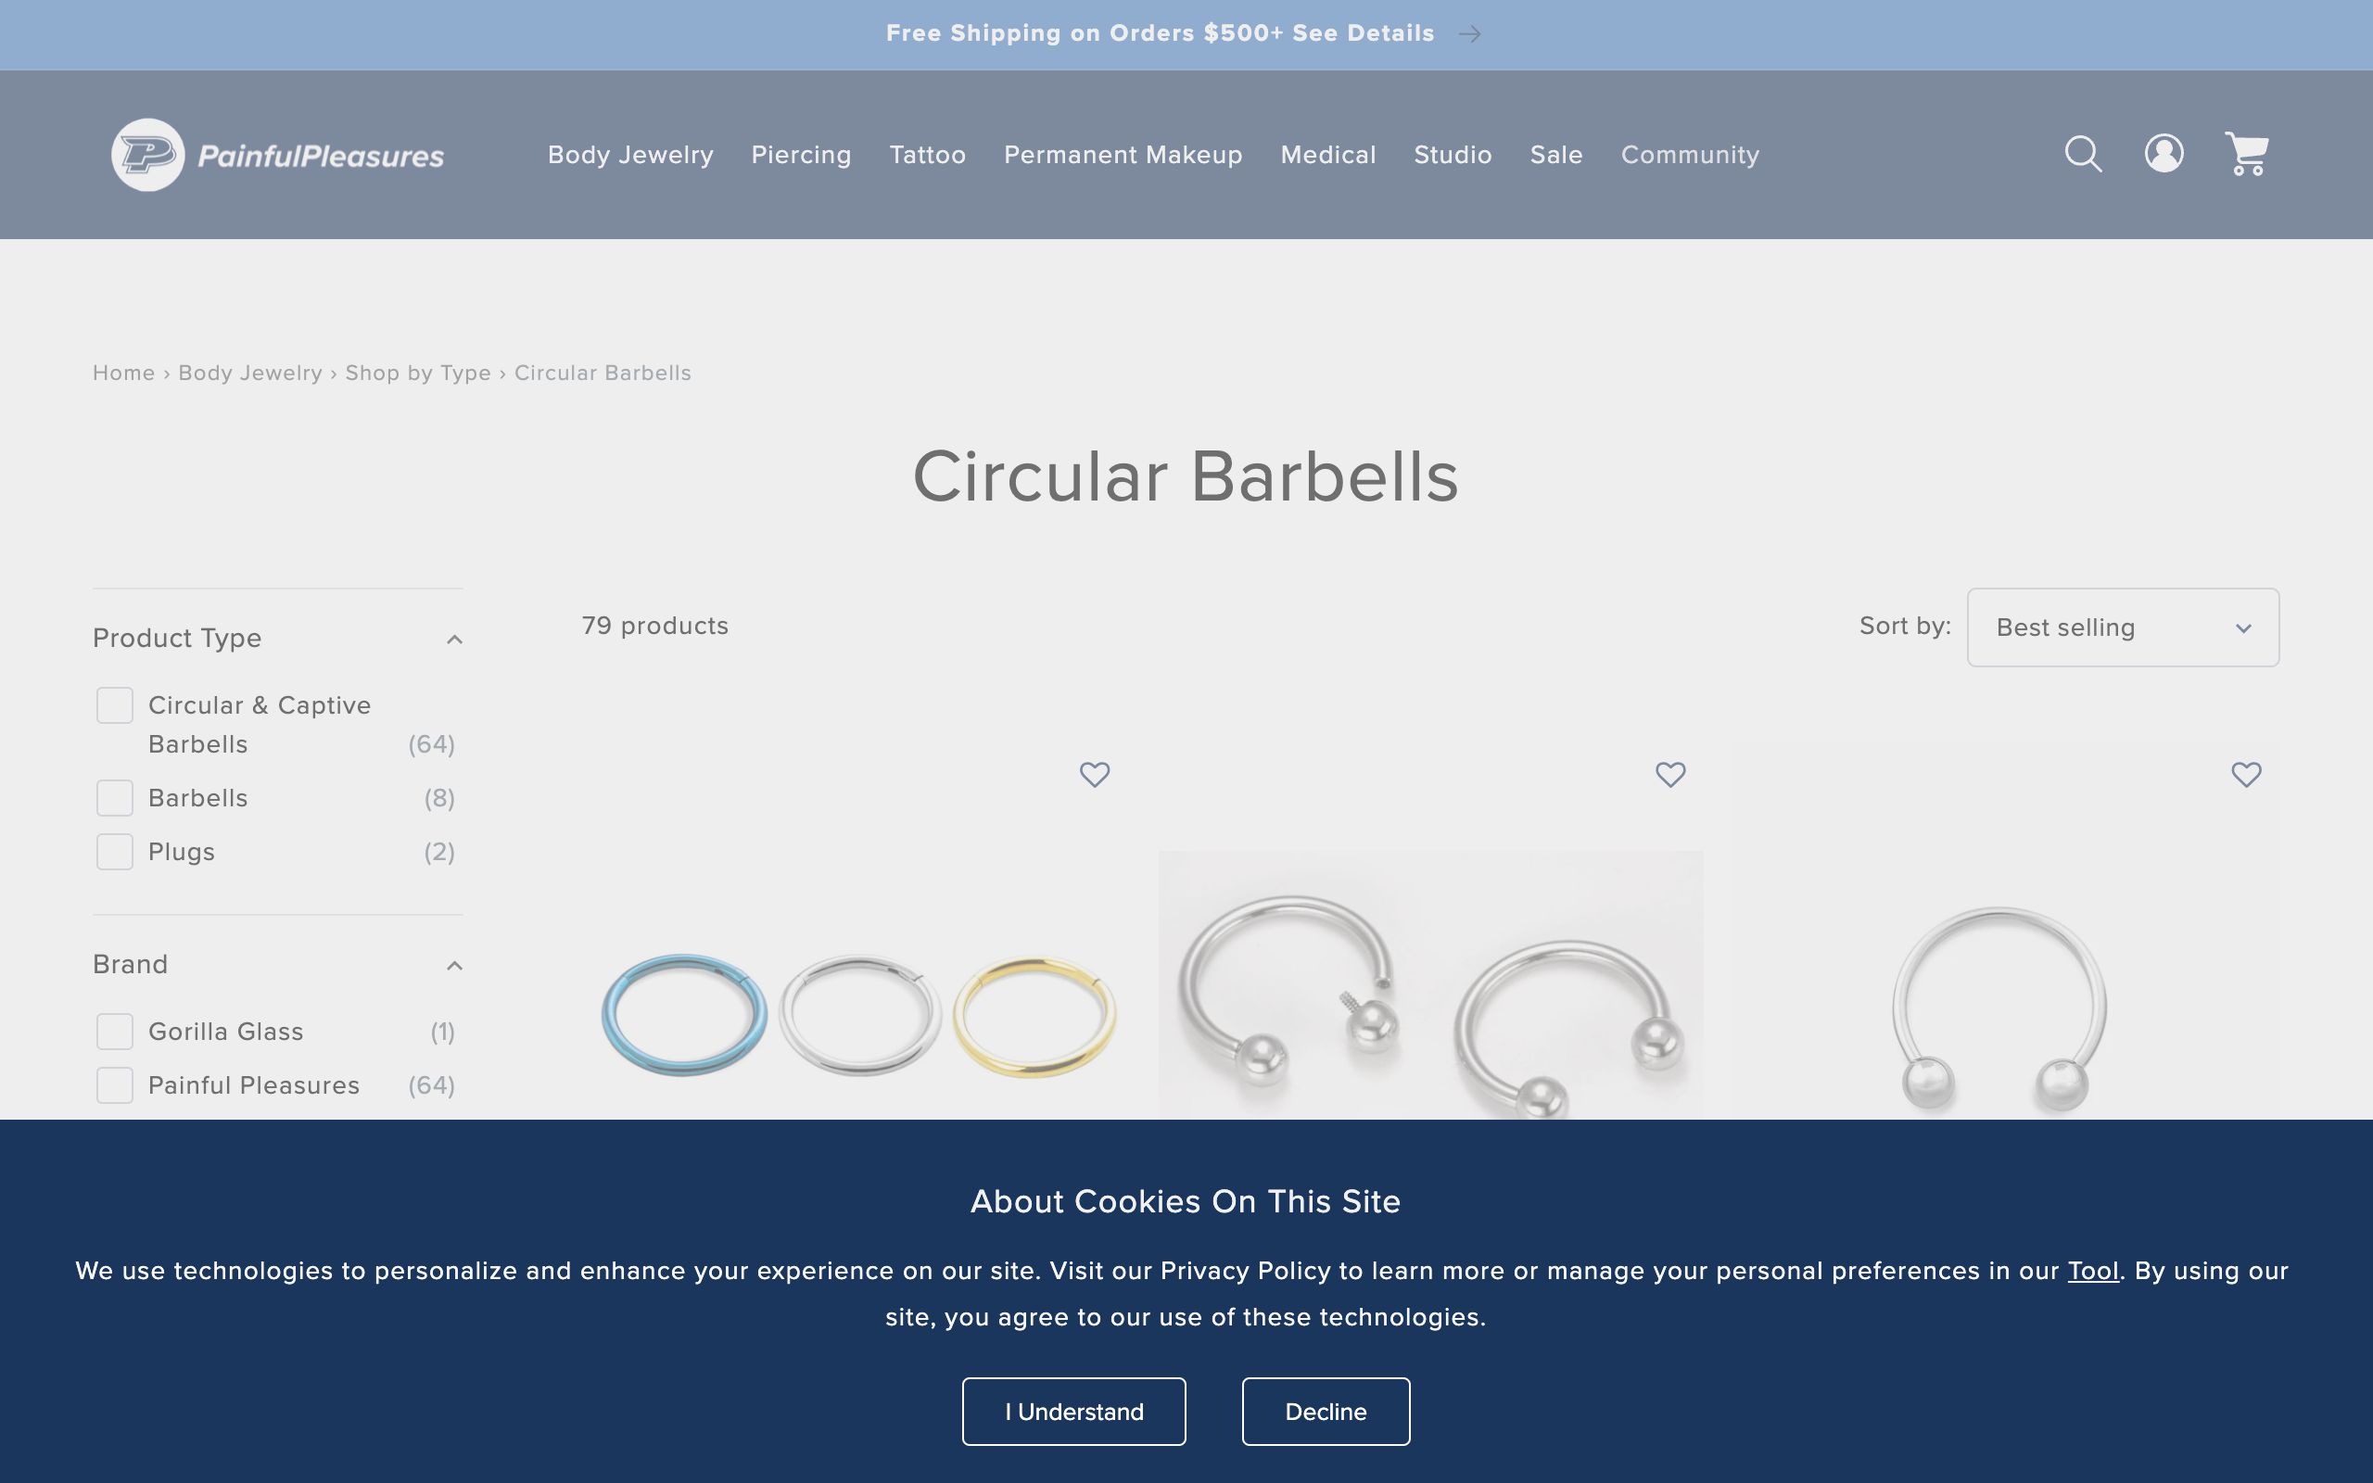Image resolution: width=2373 pixels, height=1483 pixels.
Task: Open the shopping cart icon
Action: tap(2245, 154)
